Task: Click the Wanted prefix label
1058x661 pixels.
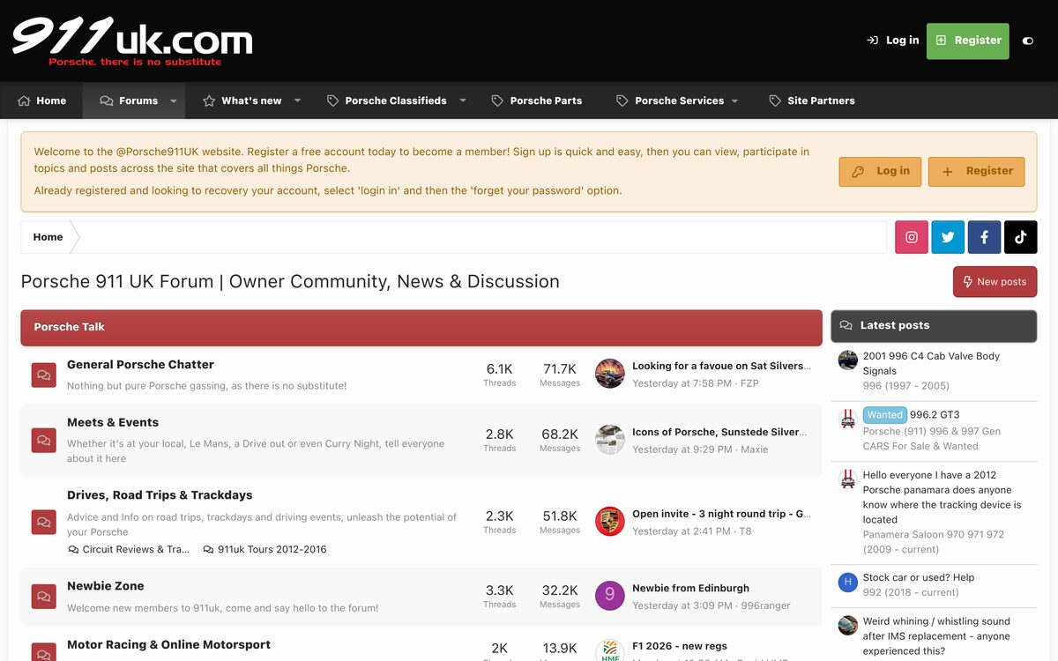Action: click(x=884, y=415)
